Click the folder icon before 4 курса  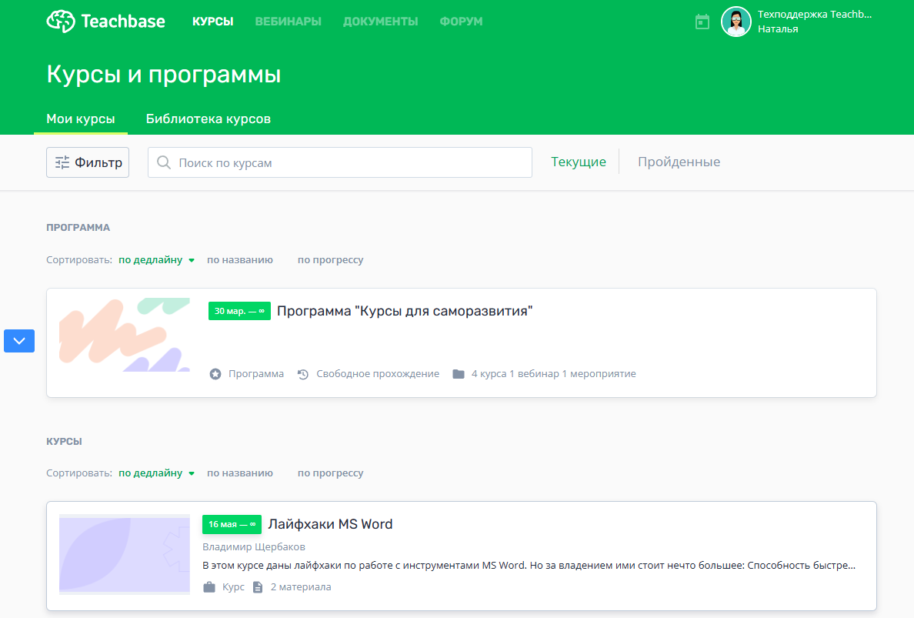coord(458,373)
